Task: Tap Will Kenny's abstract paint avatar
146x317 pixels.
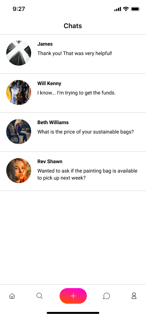Action: 19,93
